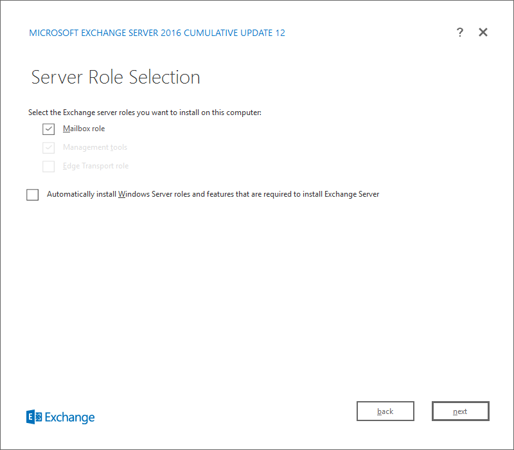Viewport: 514px width, 450px height.
Task: Continue with the next button
Action: pyautogui.click(x=460, y=411)
